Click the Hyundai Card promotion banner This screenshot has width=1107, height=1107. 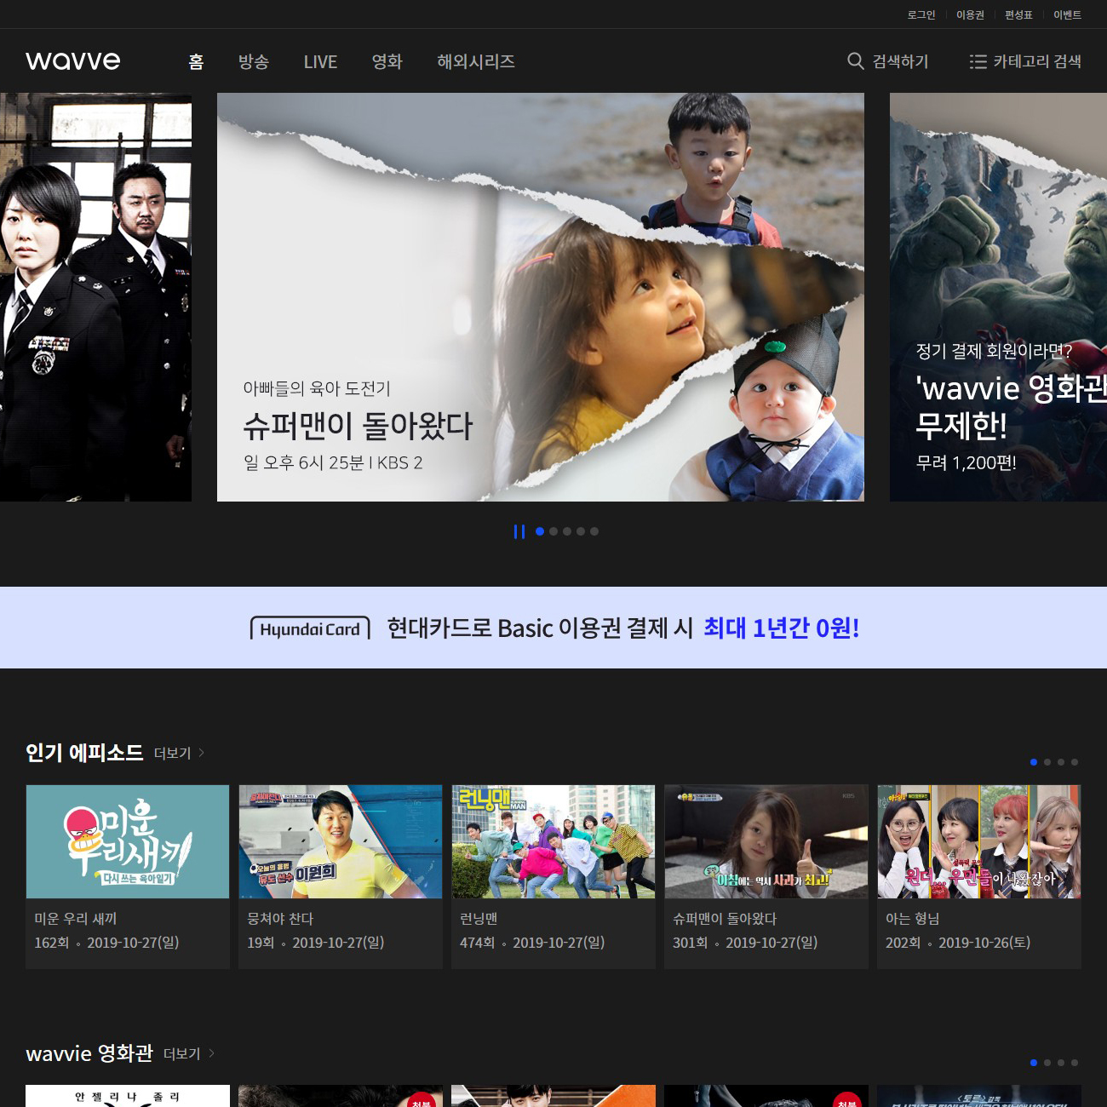click(x=553, y=628)
